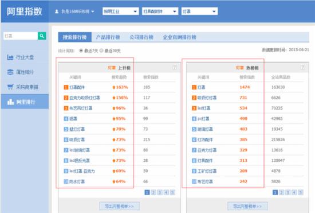Open keyword 亚克力灯罩 in 热搜榜

pos(207,150)
